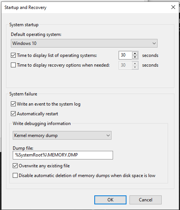
Task: Expand the Kernel memory dump dropdown
Action: [x=62, y=136]
